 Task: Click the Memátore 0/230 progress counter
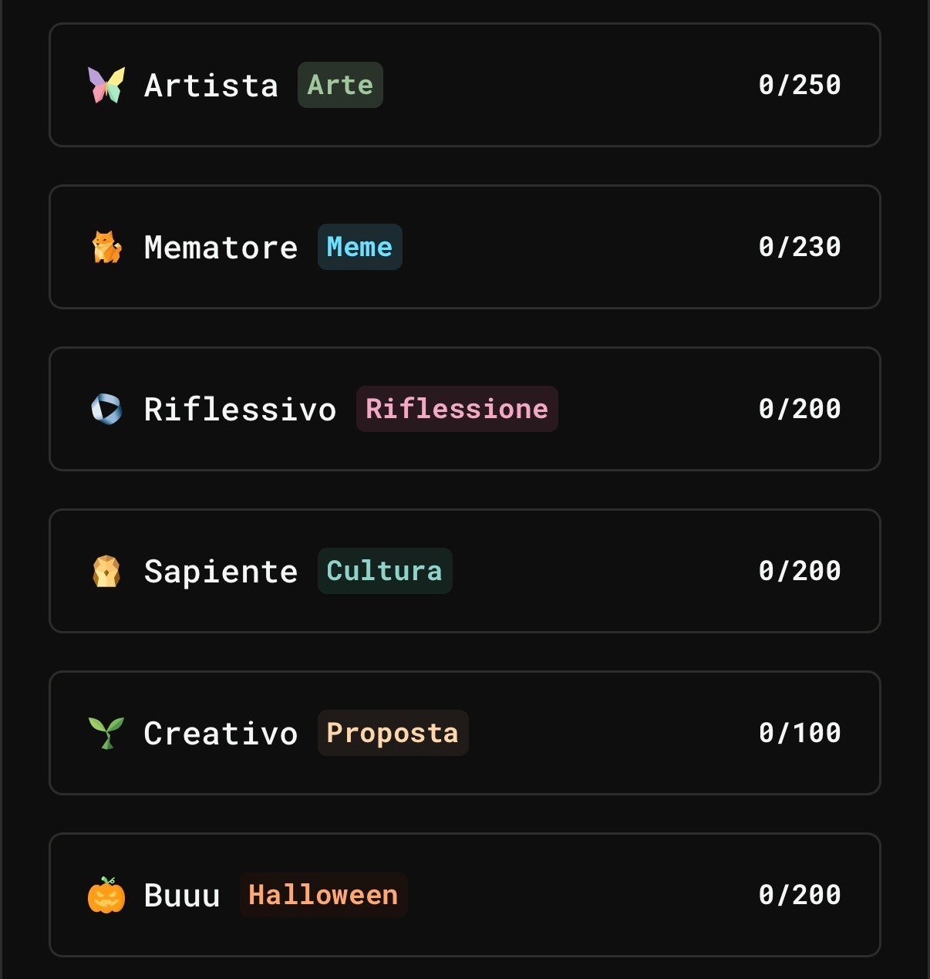coord(800,247)
